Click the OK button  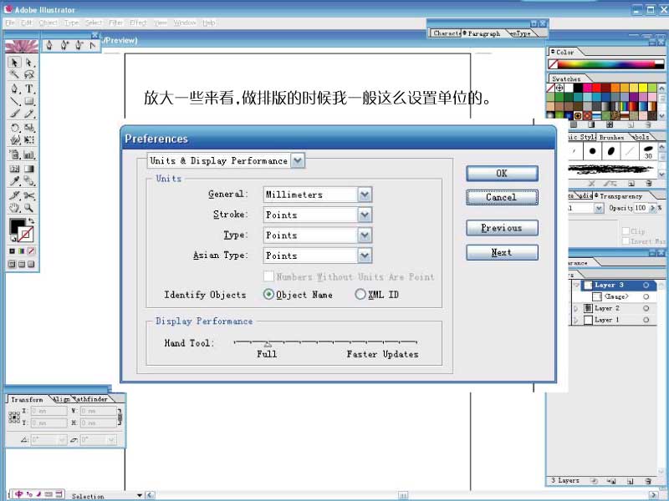click(x=502, y=174)
